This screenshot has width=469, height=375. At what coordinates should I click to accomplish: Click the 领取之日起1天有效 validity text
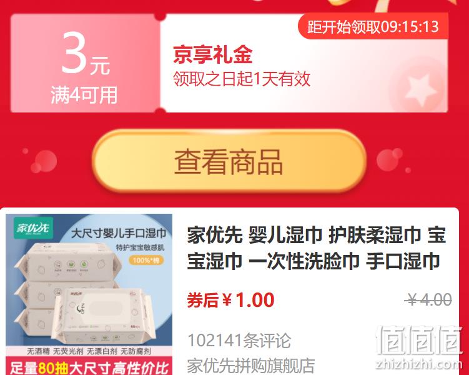tap(242, 79)
